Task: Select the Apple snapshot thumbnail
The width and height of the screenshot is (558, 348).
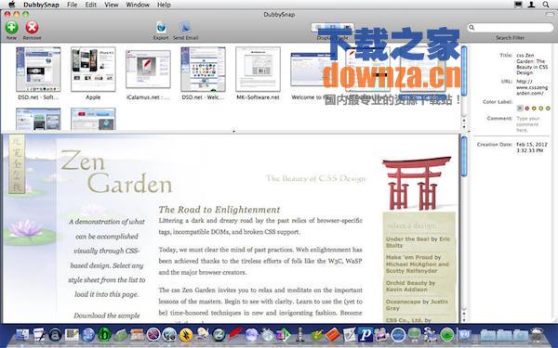Action: tap(93, 70)
